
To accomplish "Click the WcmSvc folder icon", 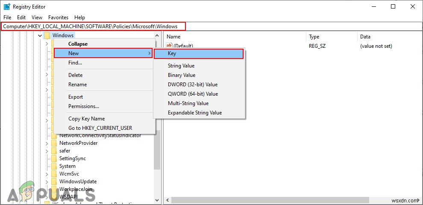I will [54, 174].
